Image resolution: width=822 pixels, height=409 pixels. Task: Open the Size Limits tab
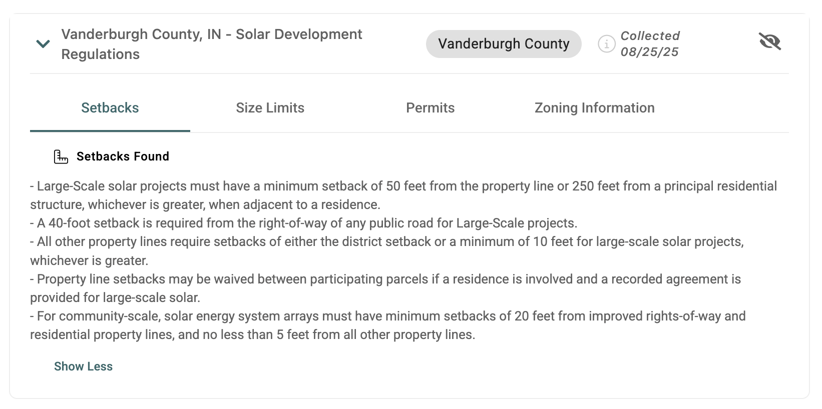point(270,108)
